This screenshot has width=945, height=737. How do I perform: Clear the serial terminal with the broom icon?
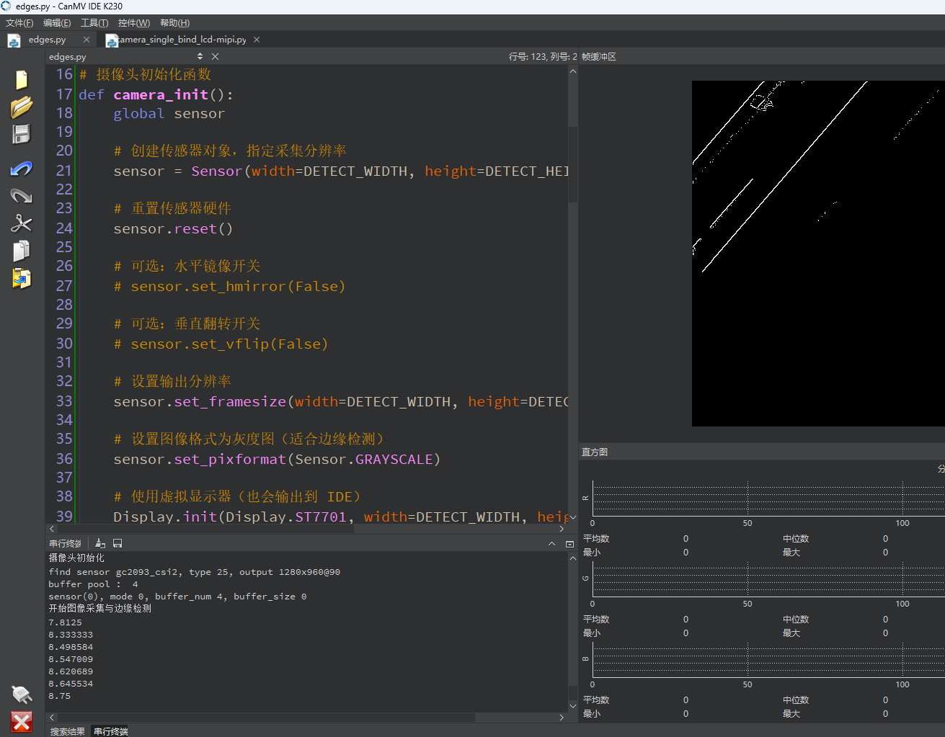point(100,543)
